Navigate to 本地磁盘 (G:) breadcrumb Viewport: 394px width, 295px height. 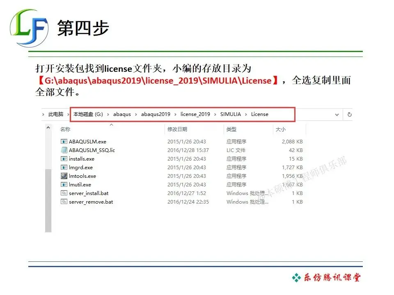88,114
